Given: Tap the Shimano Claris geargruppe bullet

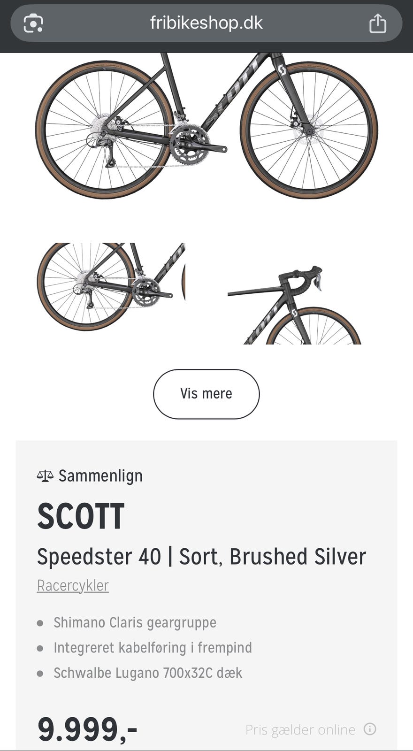Looking at the screenshot, I should [135, 622].
